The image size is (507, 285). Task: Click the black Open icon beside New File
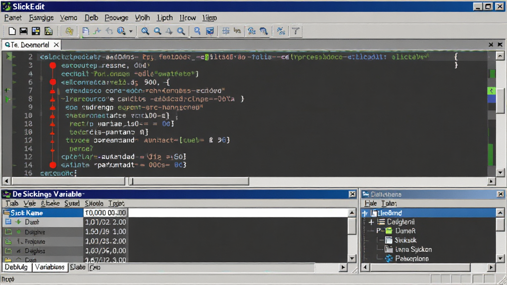(x=24, y=31)
